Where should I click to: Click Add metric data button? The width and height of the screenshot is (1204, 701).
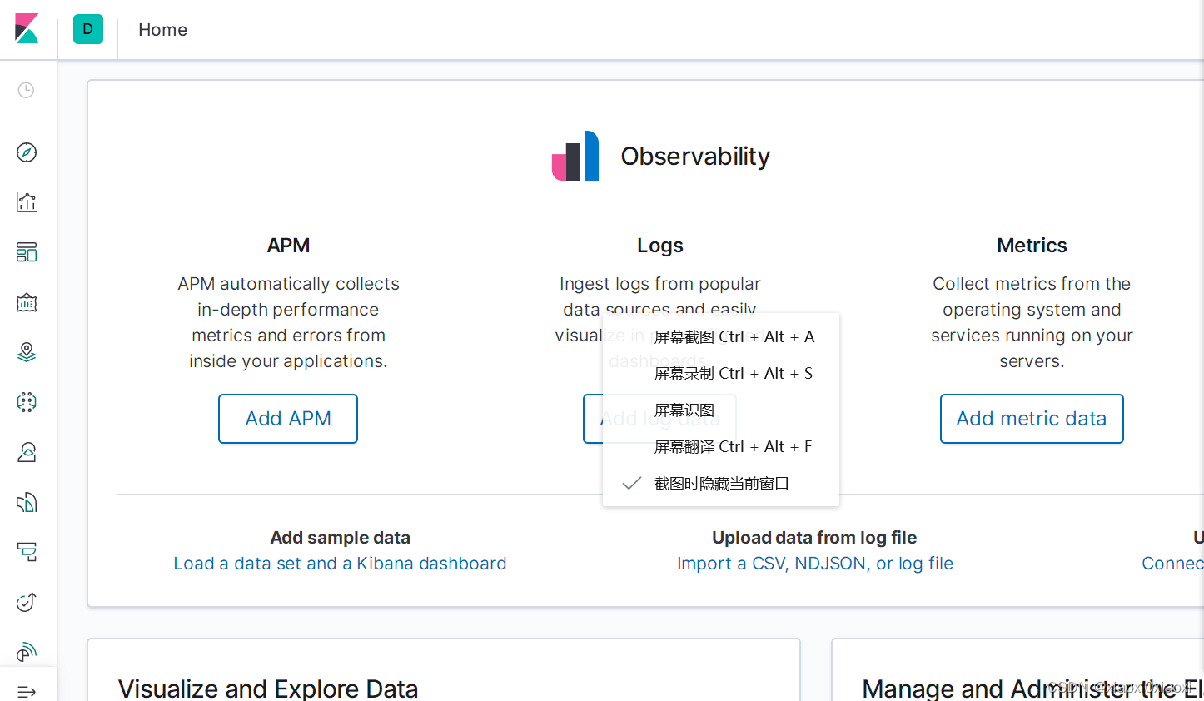1032,419
